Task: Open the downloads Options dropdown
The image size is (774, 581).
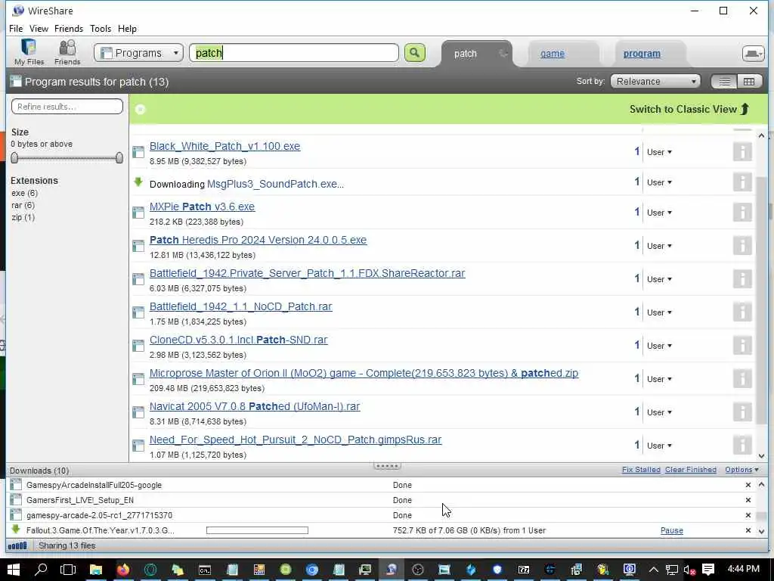Action: [x=741, y=470]
